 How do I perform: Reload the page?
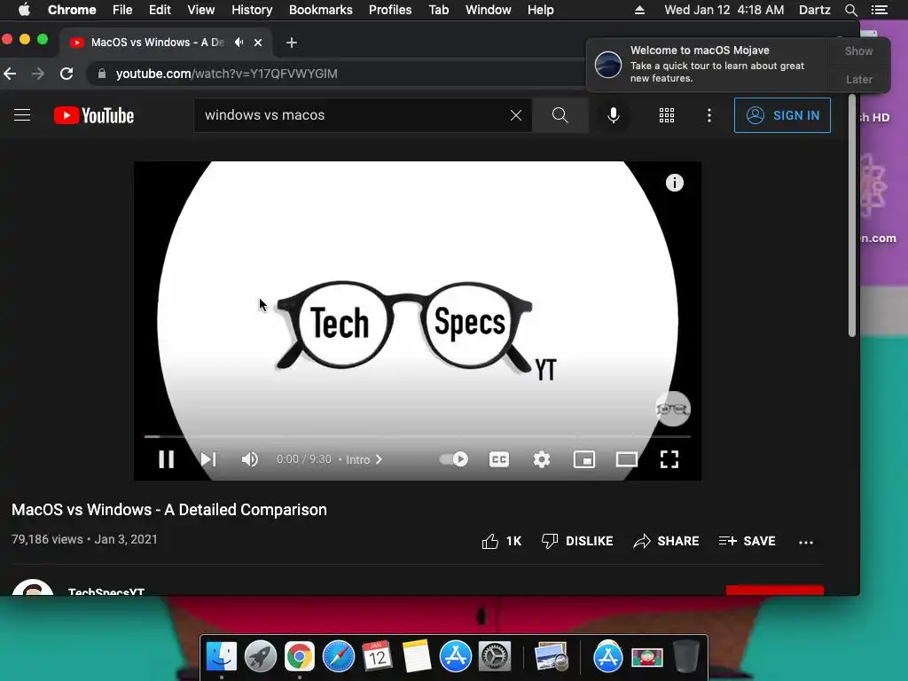tap(67, 74)
